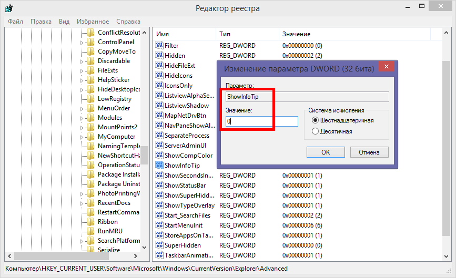Screen dimensions: 456x278
Task: Click the Filter value DWORD icon
Action: [159, 46]
